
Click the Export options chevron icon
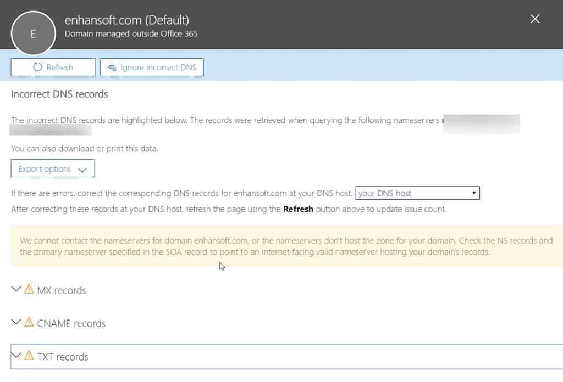(x=84, y=168)
